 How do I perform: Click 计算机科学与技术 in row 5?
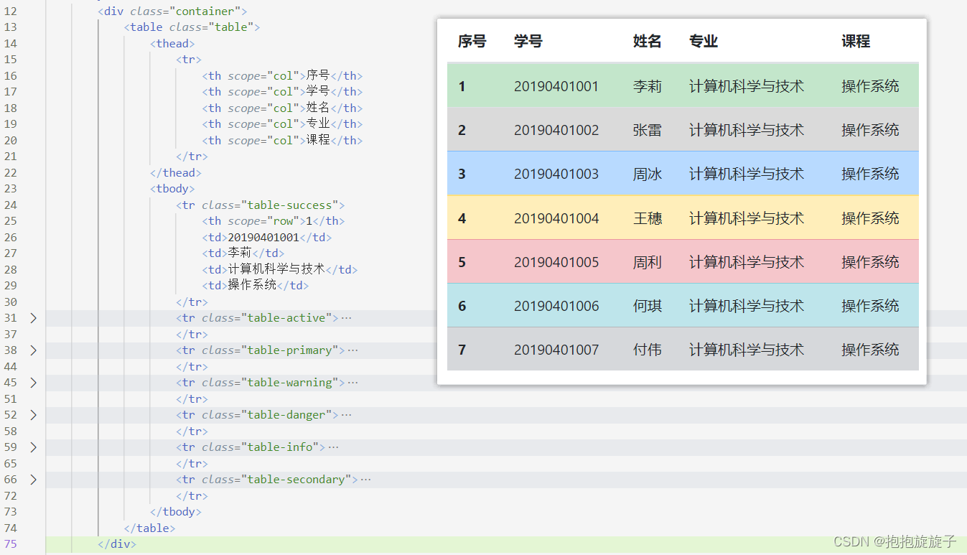[747, 262]
